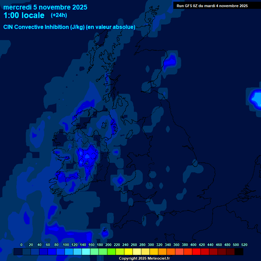Click the legend value label '0'

coord(21,245)
